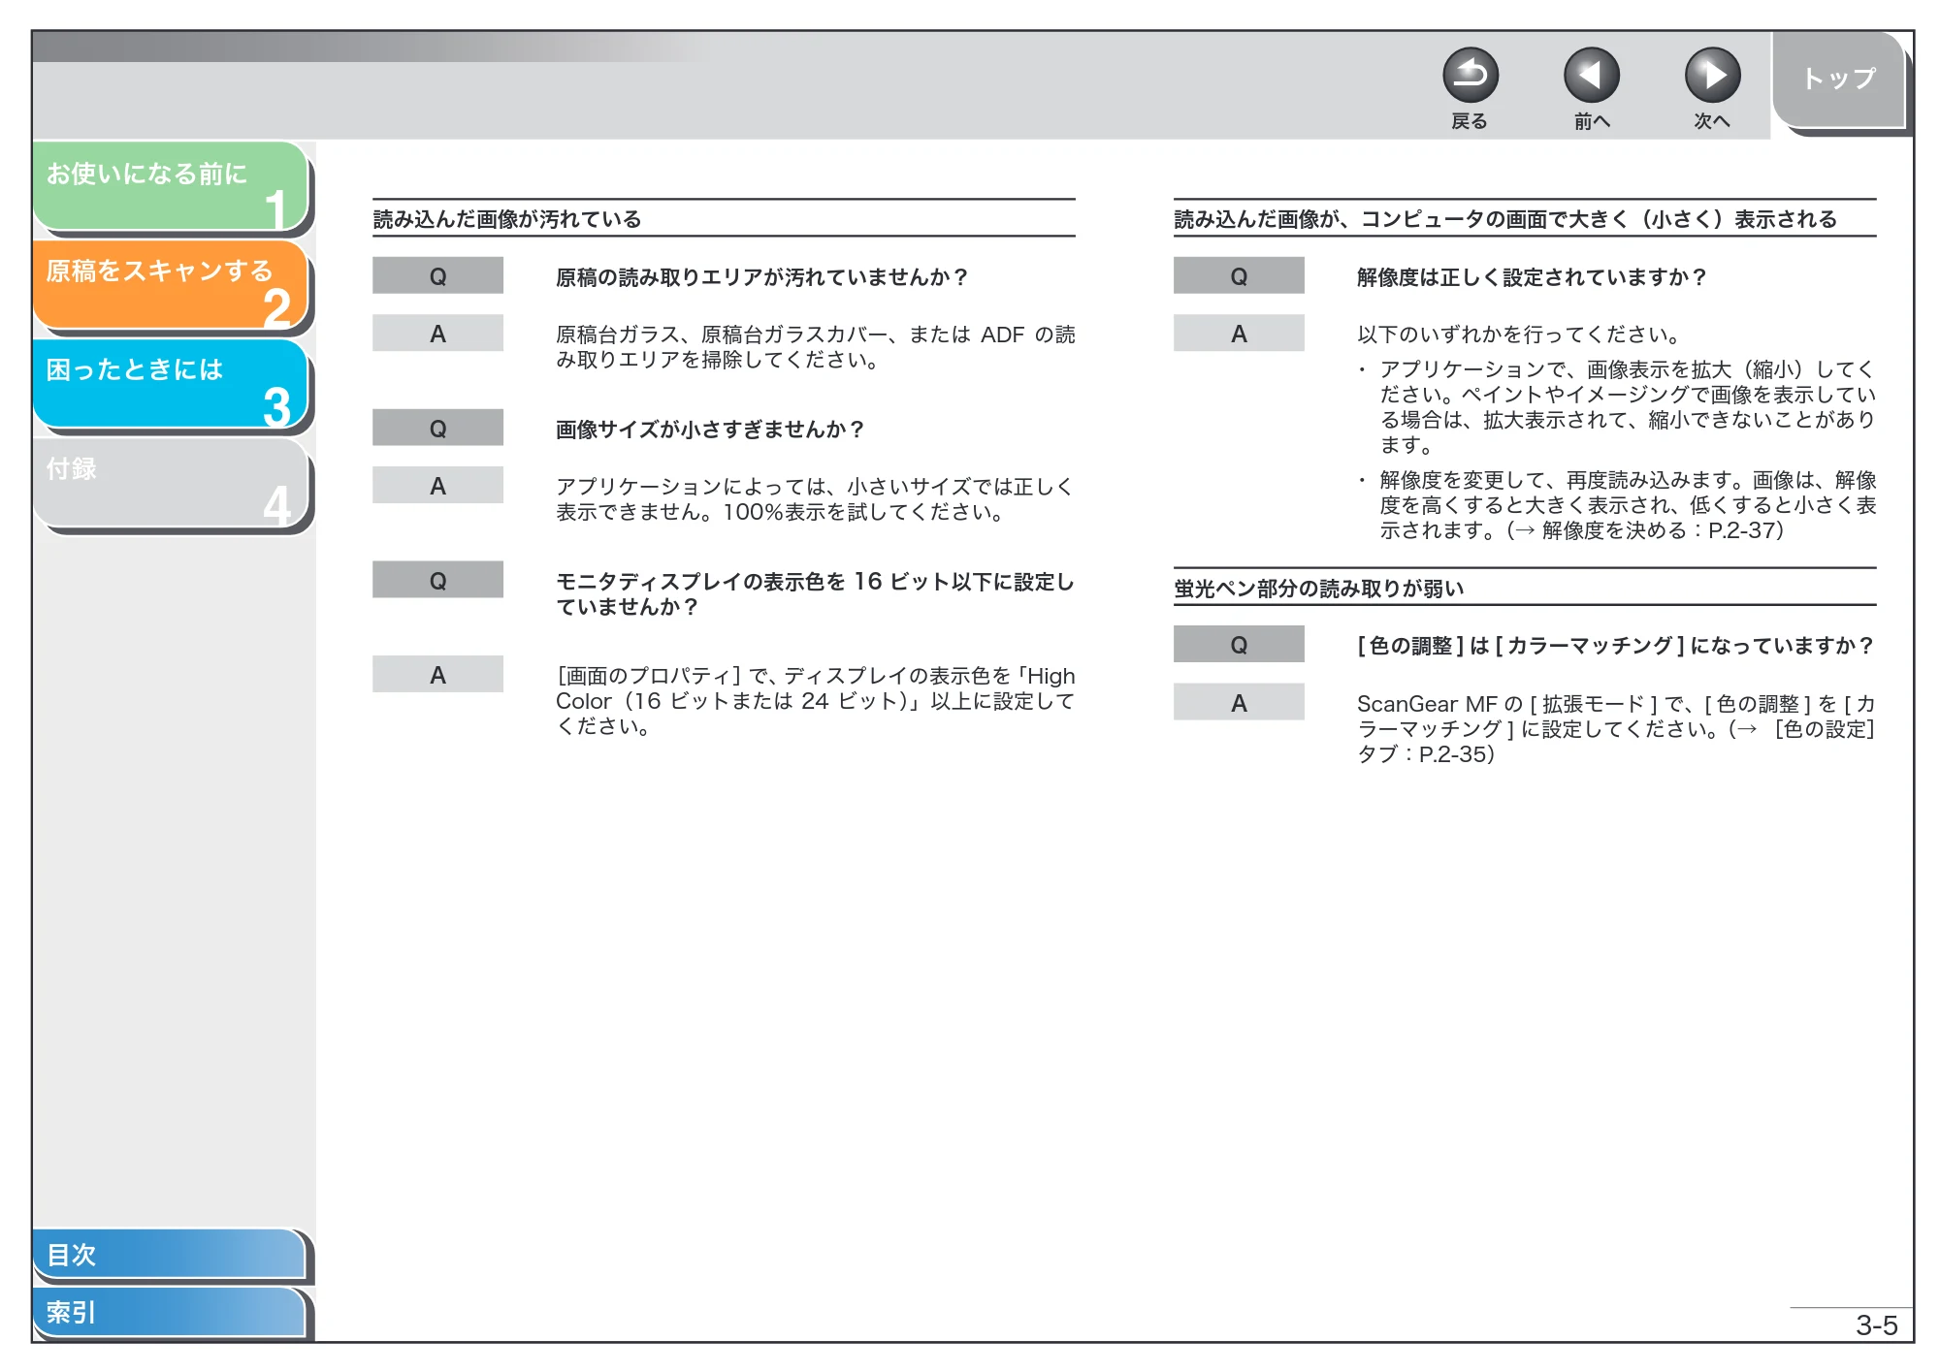The width and height of the screenshot is (1940, 1372).
Task: Open chapter 1 お使いになる前に
Action: click(x=171, y=187)
